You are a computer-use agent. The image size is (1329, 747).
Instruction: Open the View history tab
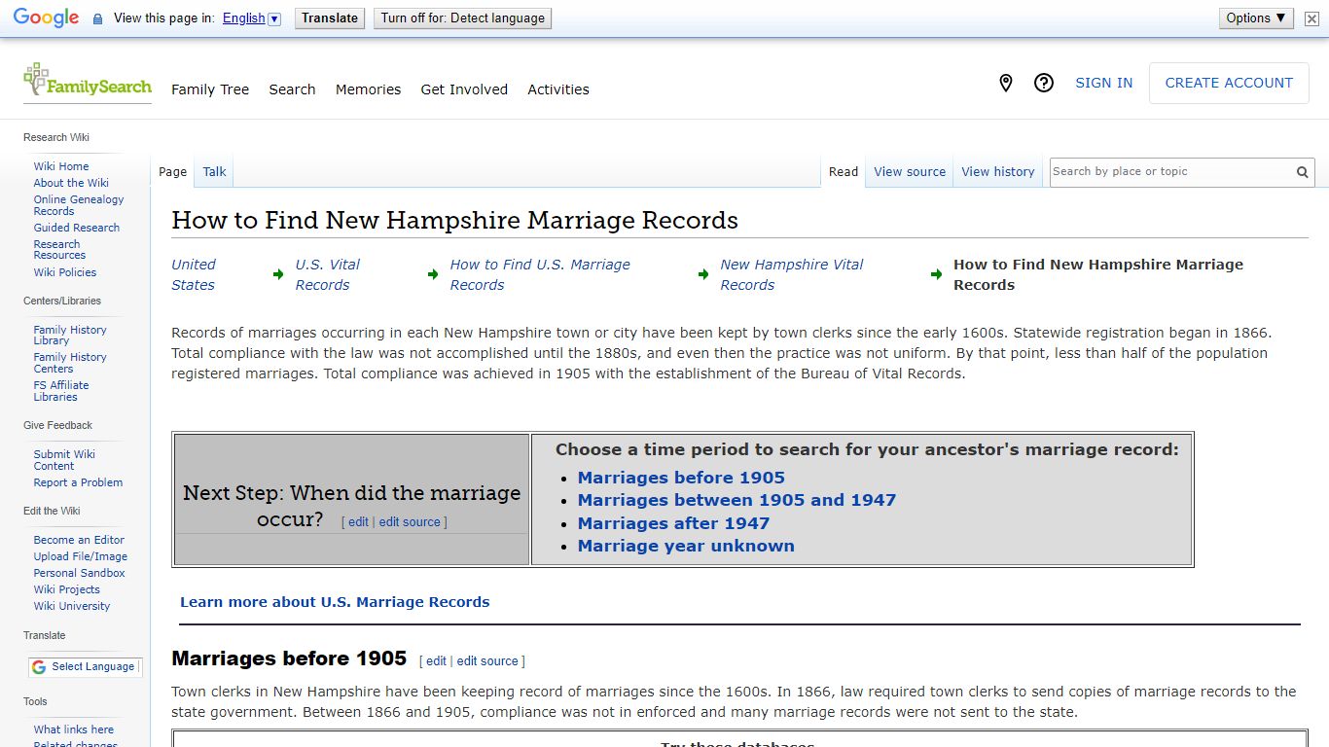click(998, 172)
